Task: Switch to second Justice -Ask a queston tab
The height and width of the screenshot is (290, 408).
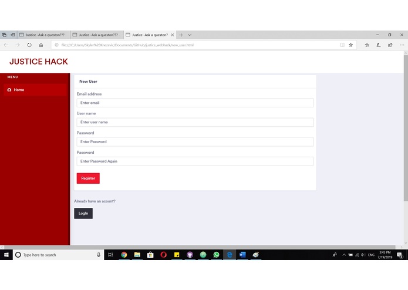Action: 98,35
